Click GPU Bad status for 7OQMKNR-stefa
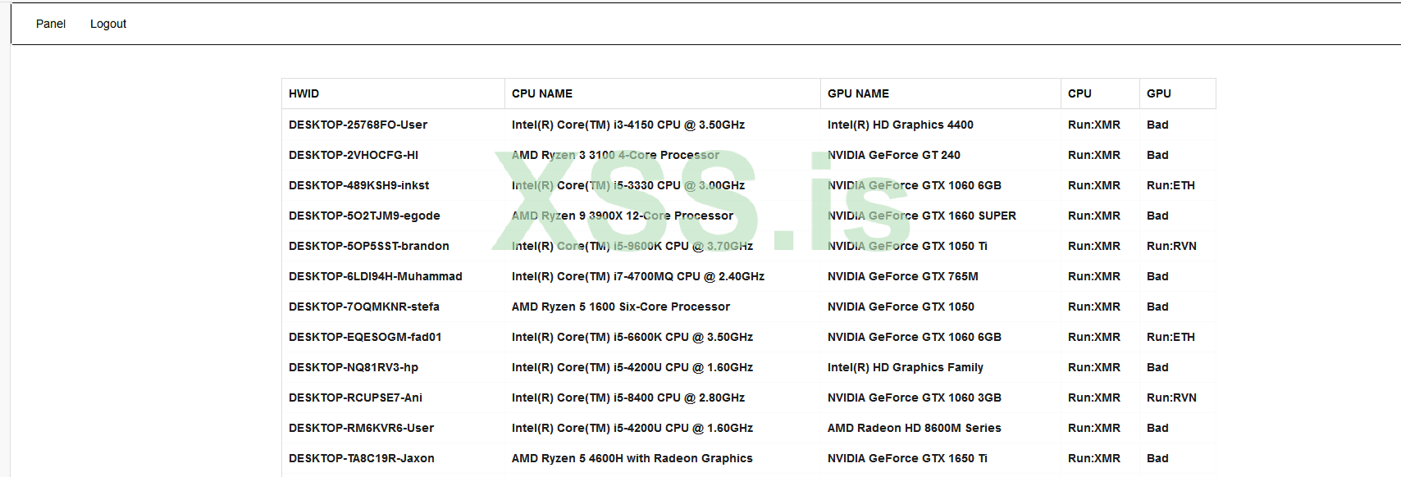 (1157, 307)
